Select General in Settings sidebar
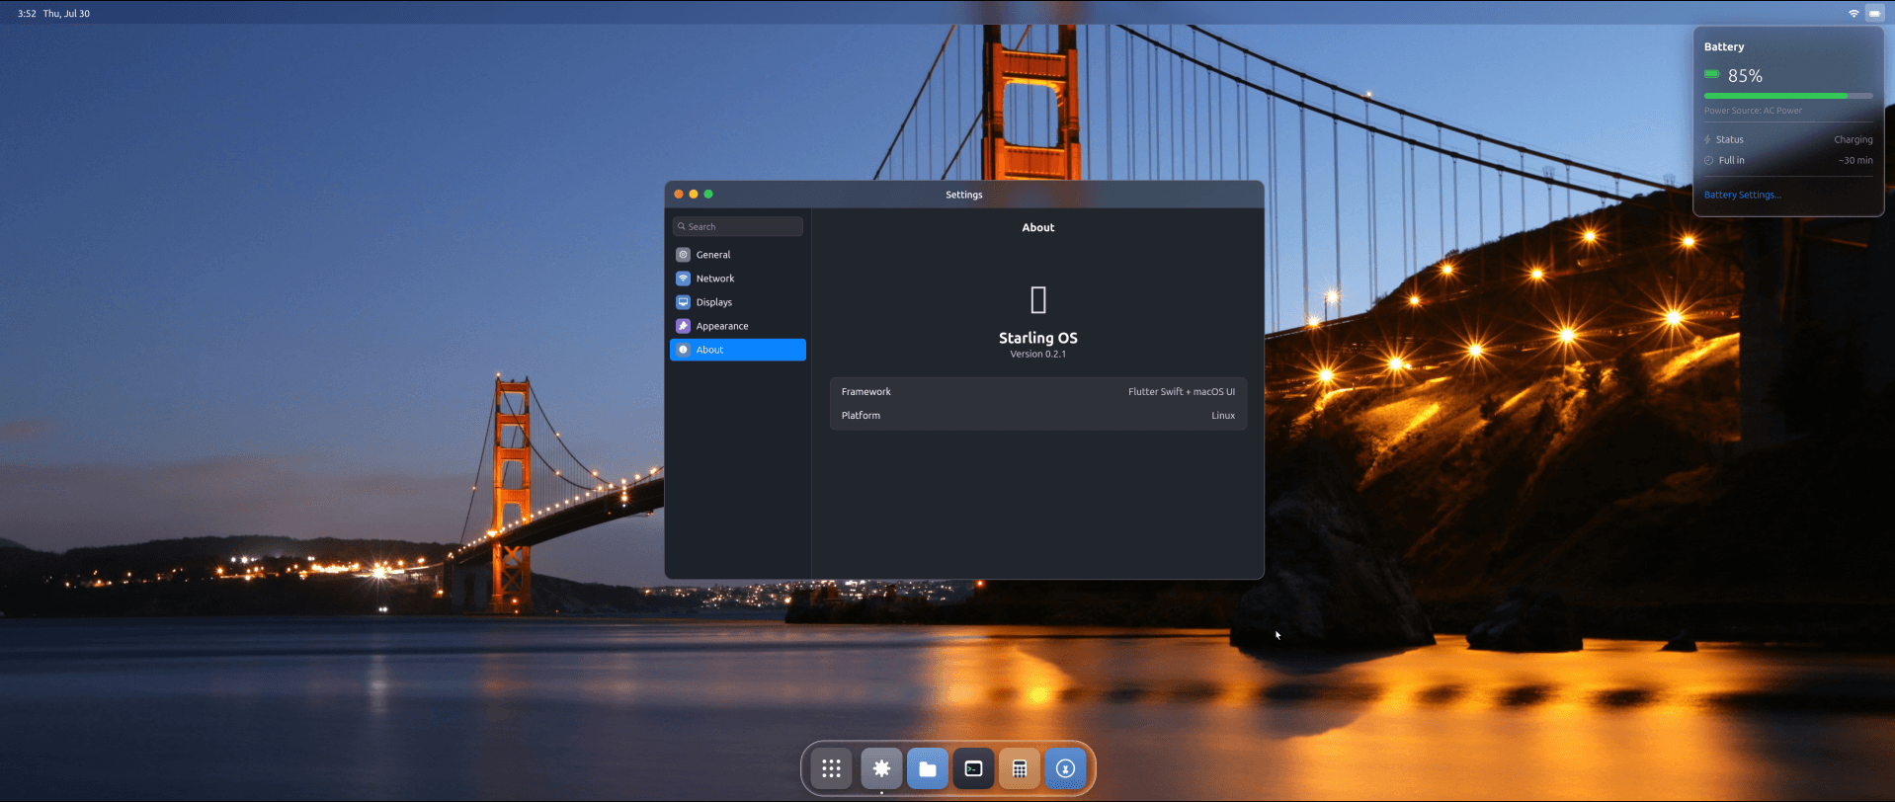This screenshot has width=1895, height=802. 738,255
